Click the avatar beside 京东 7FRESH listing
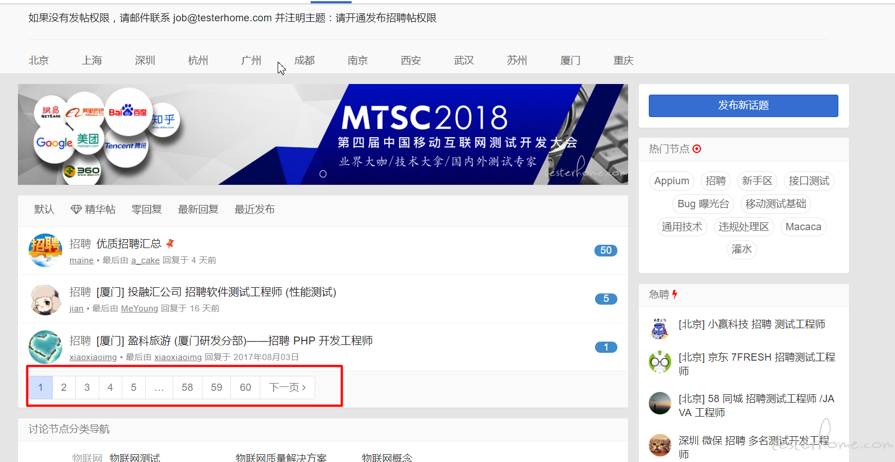895x462 pixels. [660, 362]
